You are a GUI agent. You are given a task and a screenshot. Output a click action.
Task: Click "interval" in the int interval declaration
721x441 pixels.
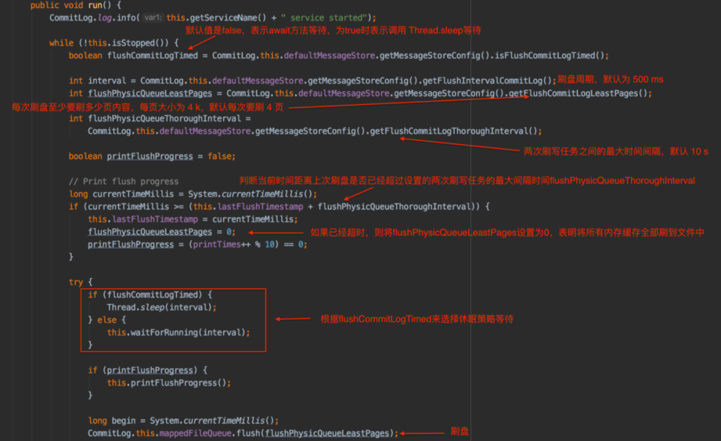point(107,81)
